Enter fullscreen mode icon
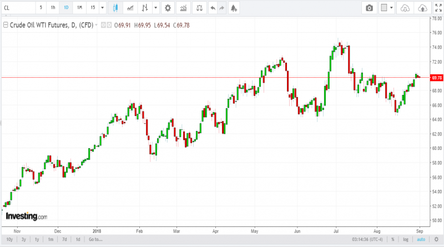This screenshot has width=444, height=247. click(x=438, y=8)
